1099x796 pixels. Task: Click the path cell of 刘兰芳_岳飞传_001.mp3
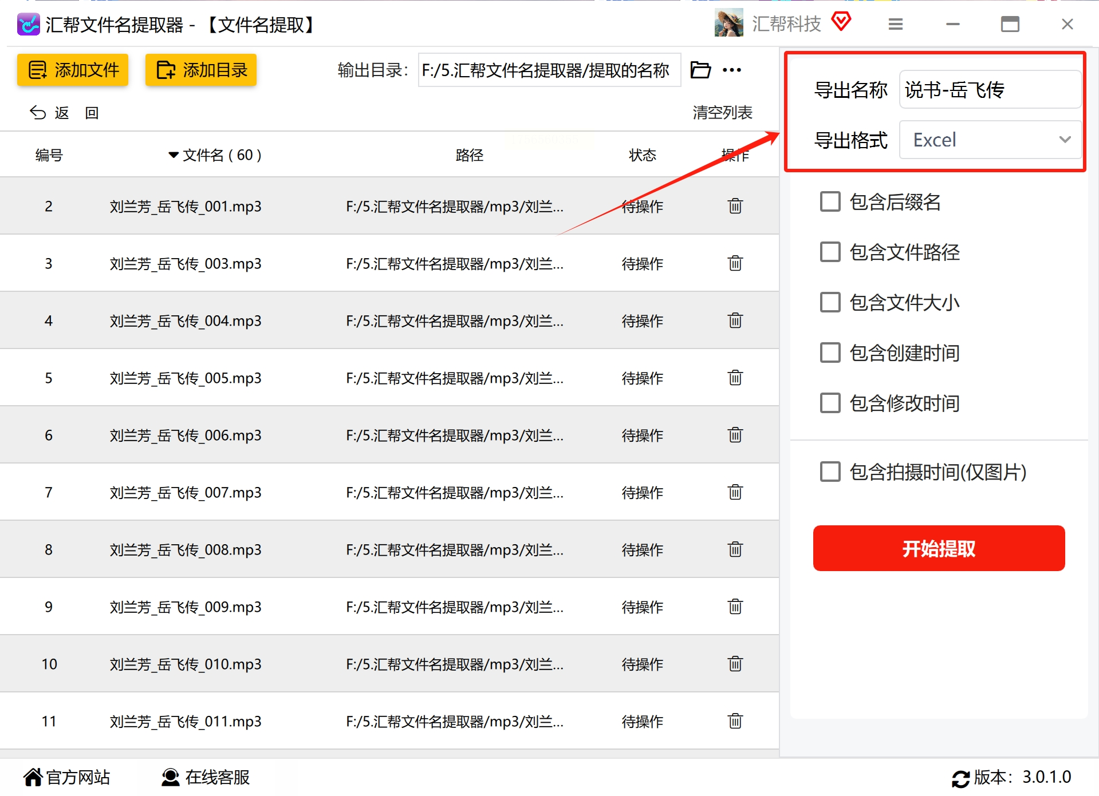pyautogui.click(x=455, y=206)
